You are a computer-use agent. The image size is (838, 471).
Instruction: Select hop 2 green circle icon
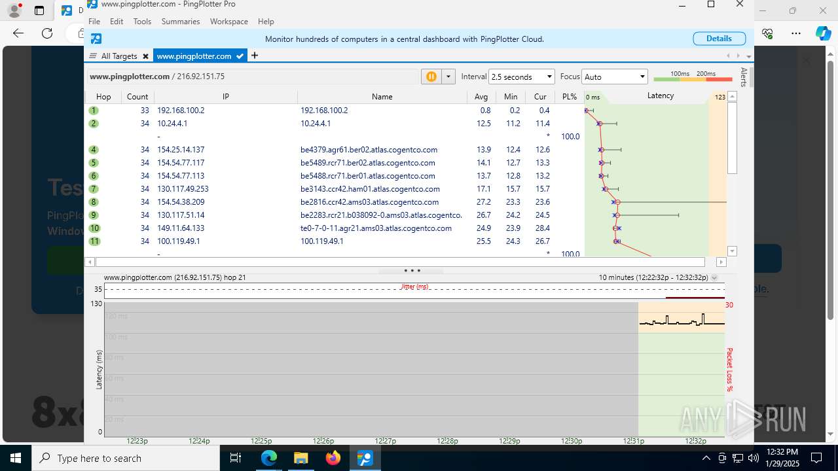[94, 124]
